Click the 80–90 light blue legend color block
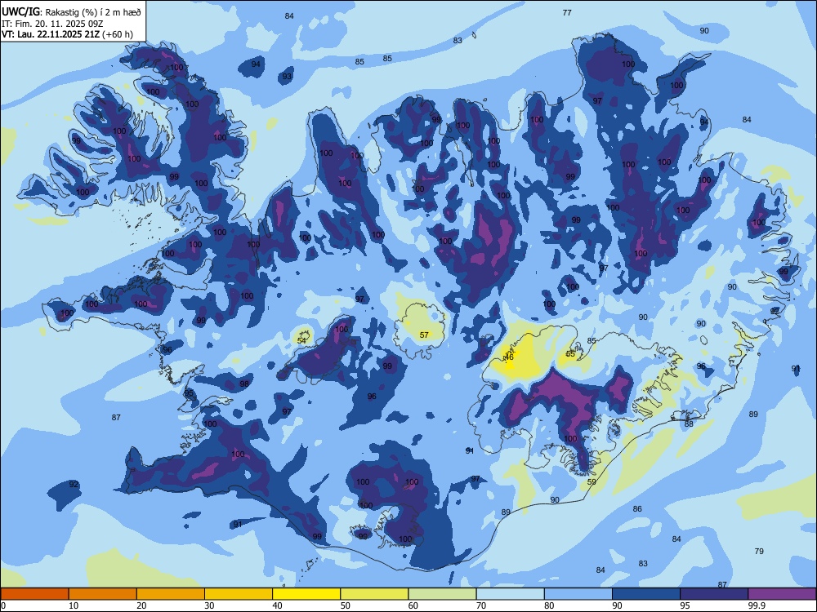 578,594
